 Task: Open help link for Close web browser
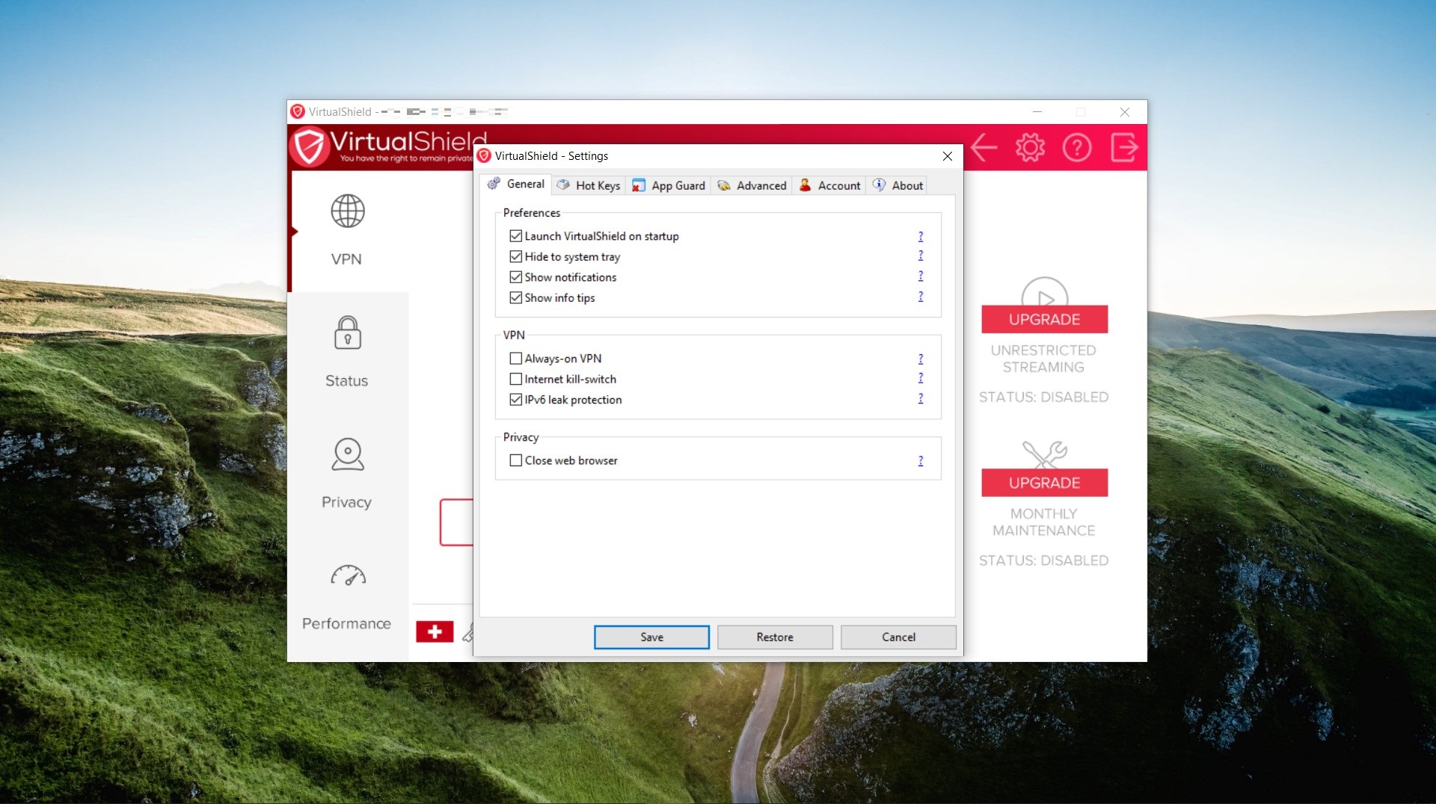coord(921,460)
